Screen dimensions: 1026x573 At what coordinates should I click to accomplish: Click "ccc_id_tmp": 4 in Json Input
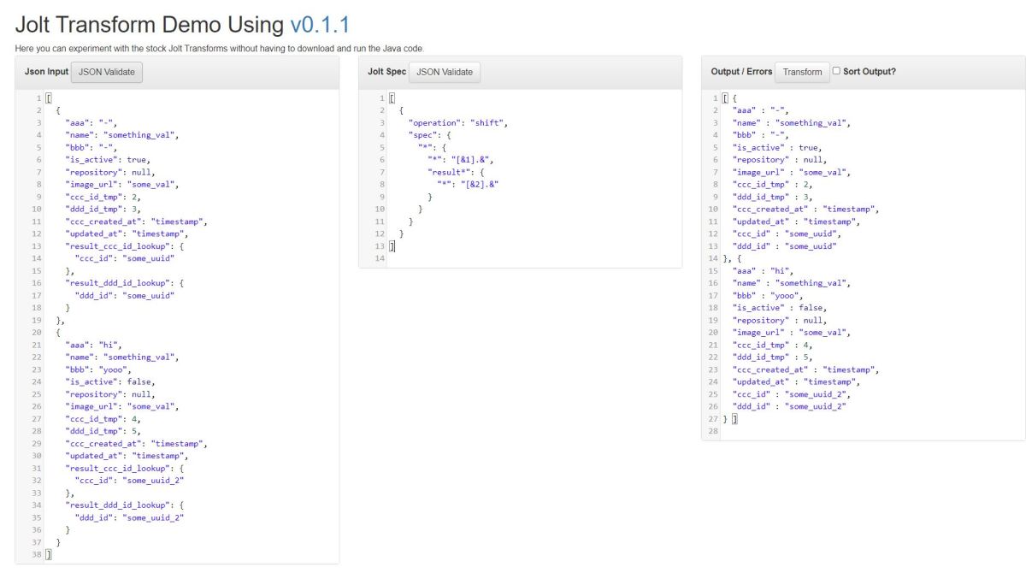click(x=103, y=419)
